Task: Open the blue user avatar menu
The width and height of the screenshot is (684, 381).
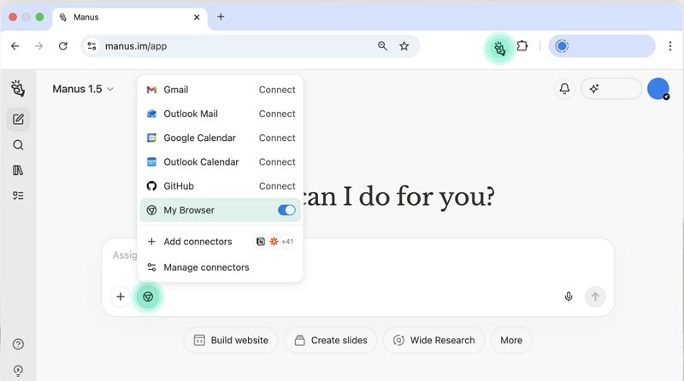Action: tap(658, 89)
